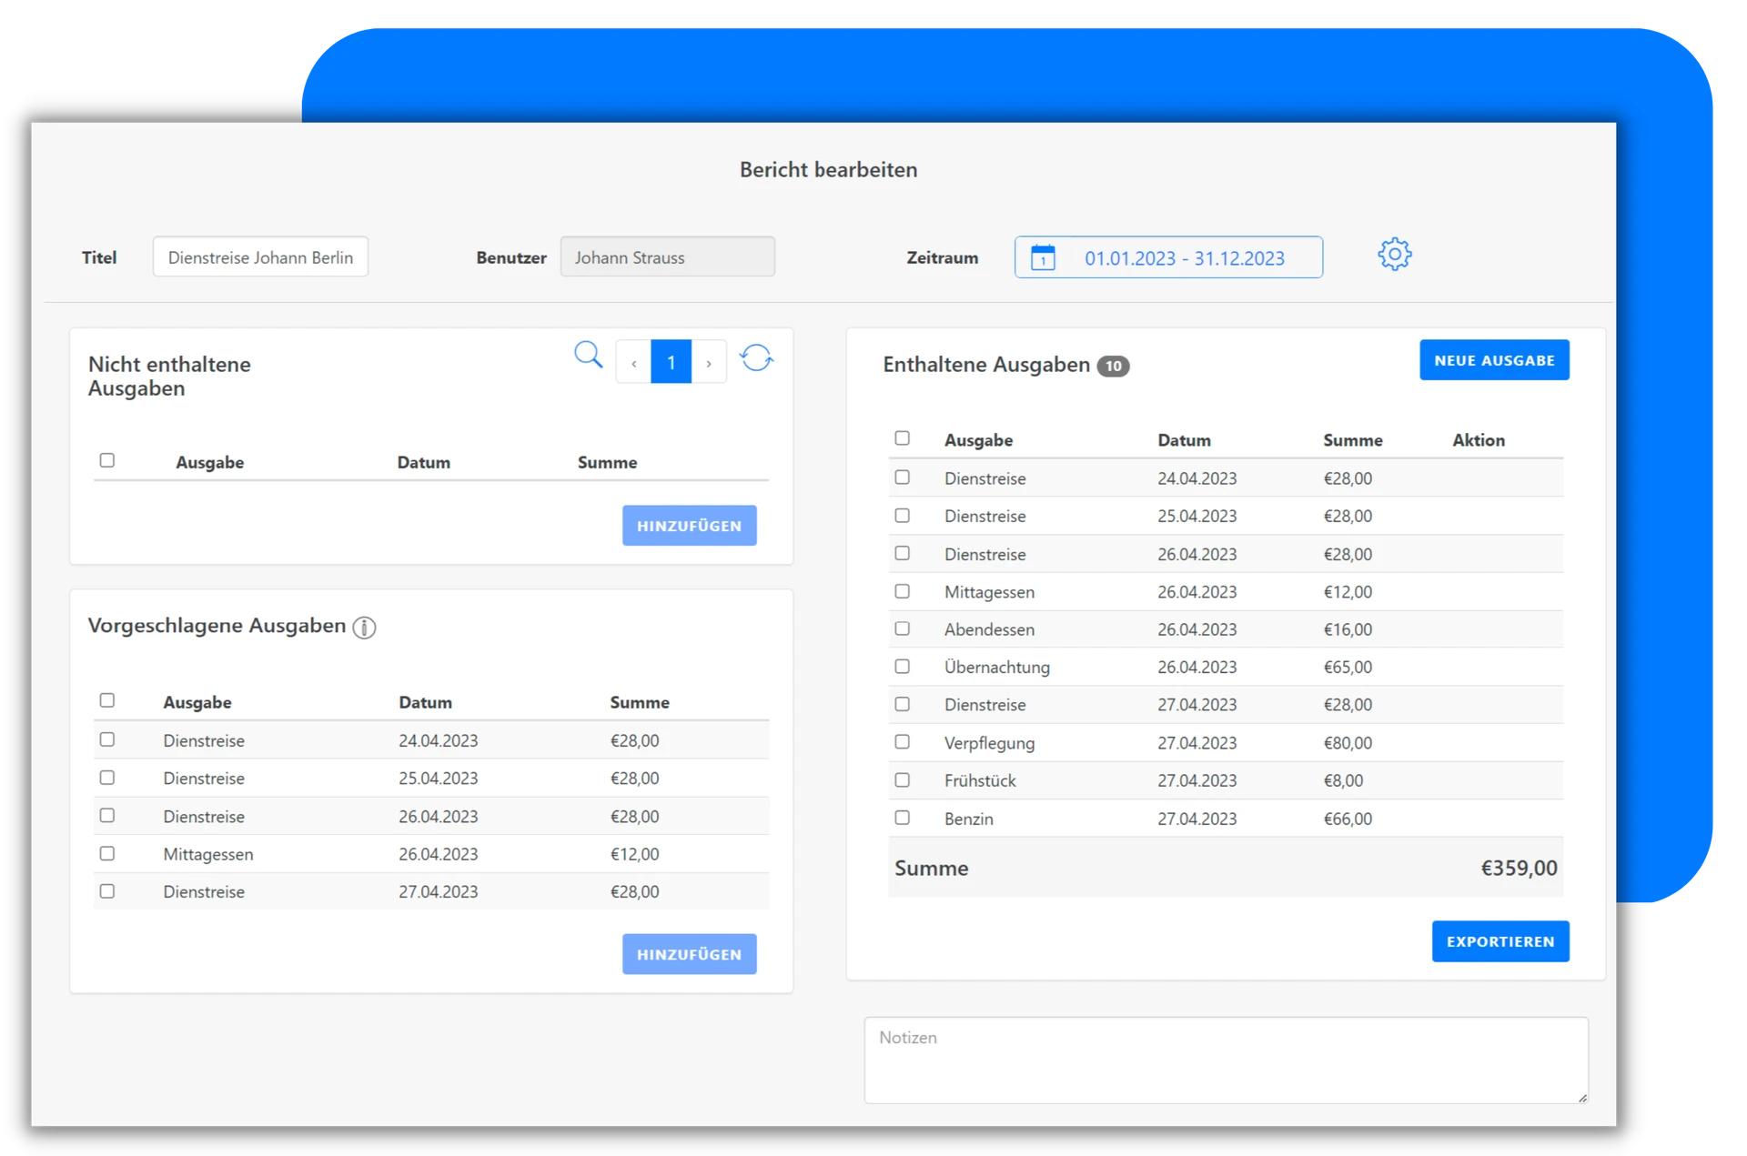Check suggested Mittagessen expense checkbox
Image resolution: width=1747 pixels, height=1156 pixels.
tap(107, 853)
